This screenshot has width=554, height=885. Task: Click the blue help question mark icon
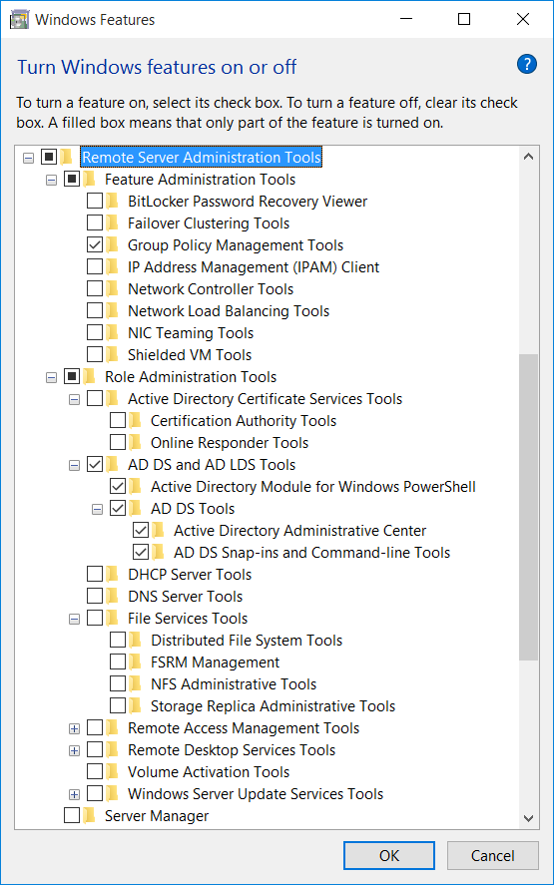[526, 64]
